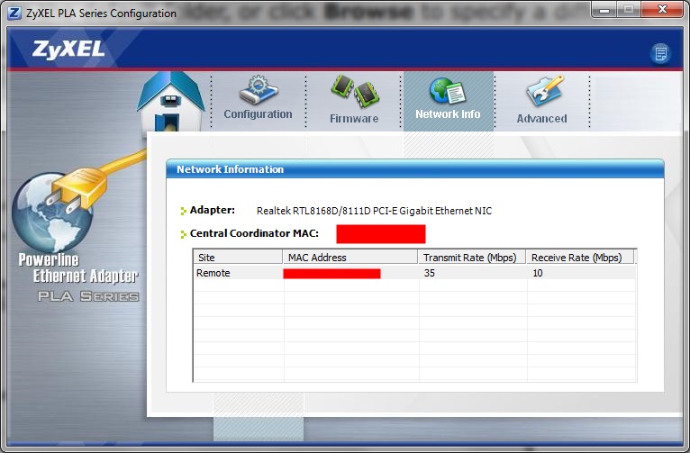Click the Central Coordinator MAC label
The image size is (690, 453).
[254, 233]
